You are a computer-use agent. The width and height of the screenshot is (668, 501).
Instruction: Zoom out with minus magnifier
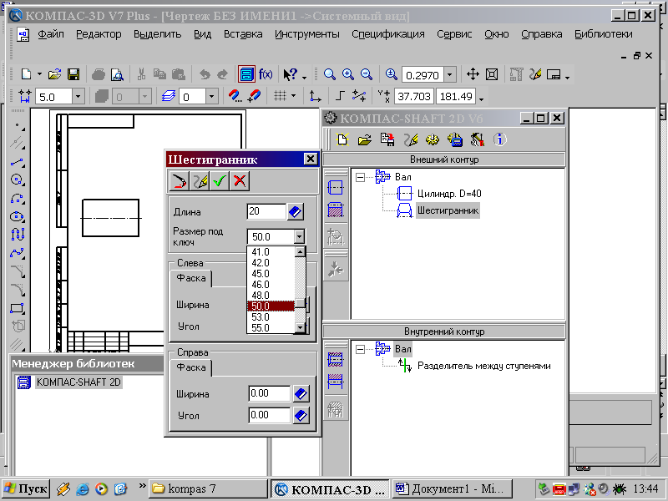click(367, 74)
